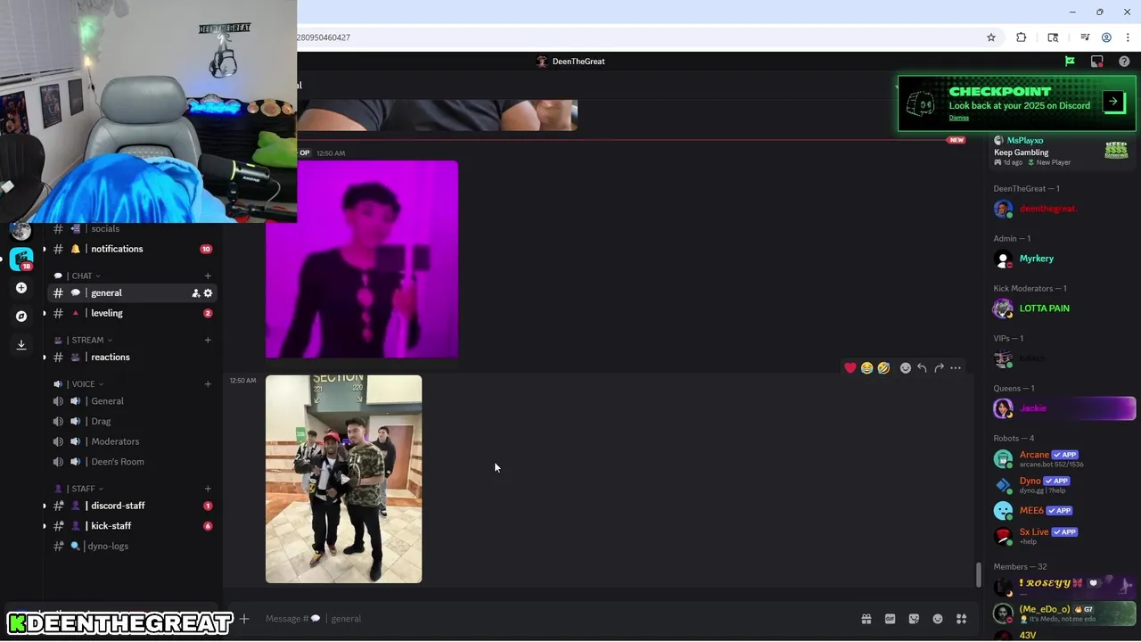Open the Arcane bot profile
Screen dimensions: 1141x642
[x=1063, y=459]
